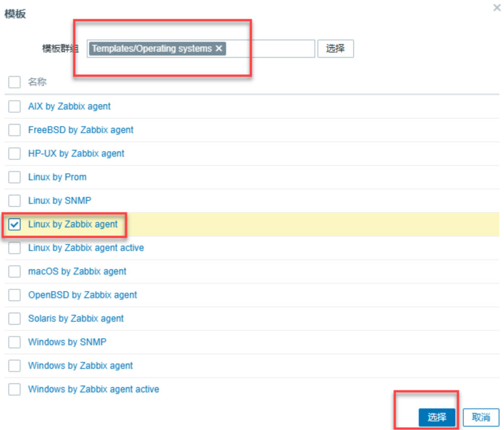This screenshot has width=504, height=430.
Task: Click the Linux by Zabbix agent active link
Action: click(x=86, y=248)
